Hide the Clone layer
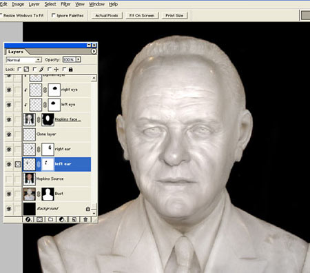310x273 pixels. [9, 134]
